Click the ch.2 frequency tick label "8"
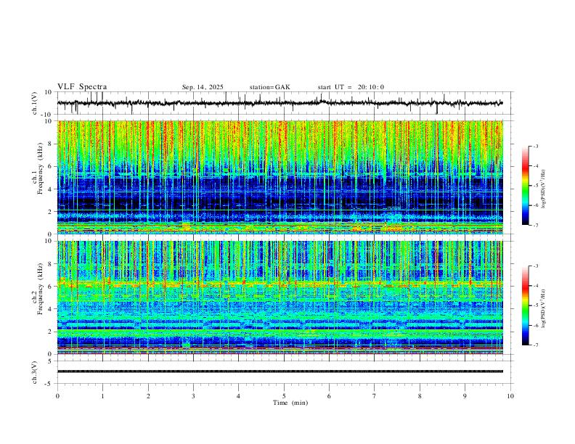 [x=50, y=264]
